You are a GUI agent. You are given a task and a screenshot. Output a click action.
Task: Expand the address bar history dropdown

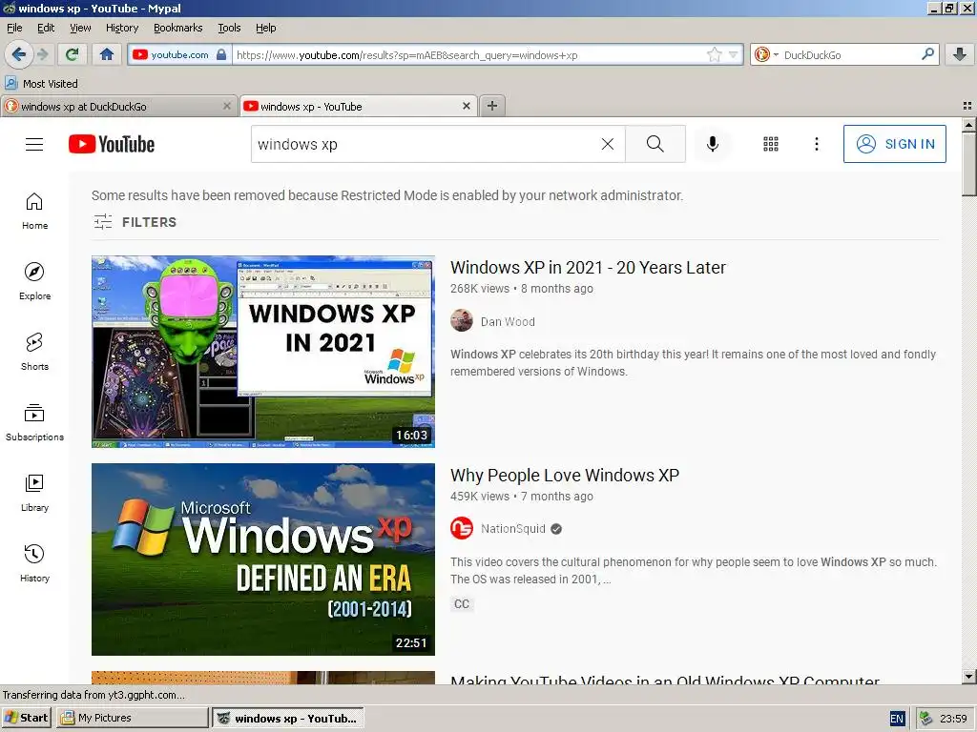click(733, 54)
